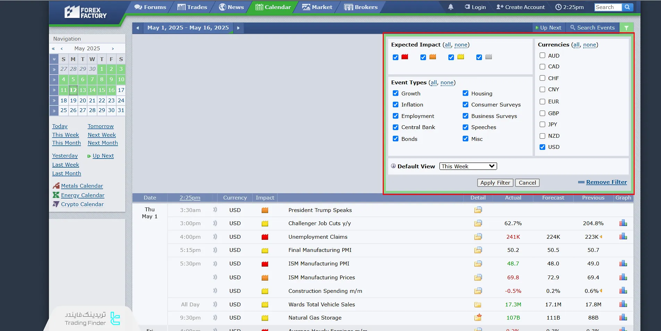Click the green filter funnel icon
Viewport: 661px width, 331px height.
pos(626,28)
